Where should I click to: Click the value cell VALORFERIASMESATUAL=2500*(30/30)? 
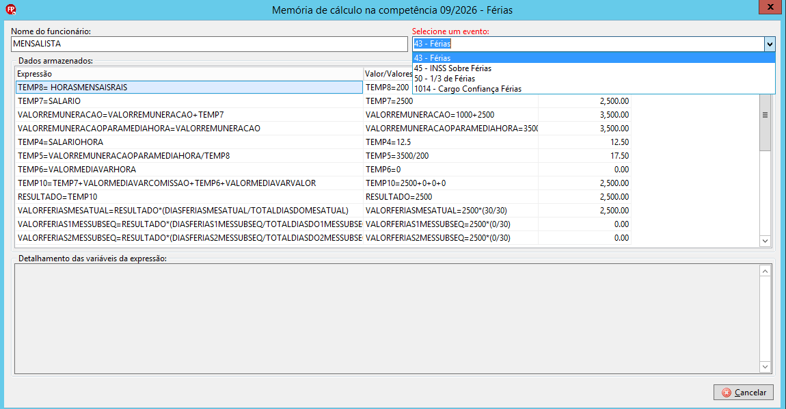(x=450, y=210)
